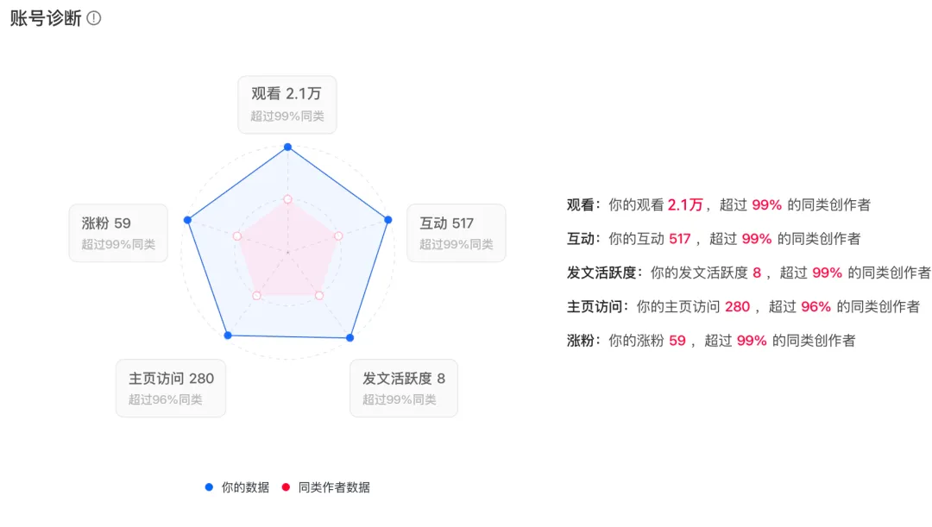The width and height of the screenshot is (932, 527).
Task: Select the 主页访问 280 radar label card
Action: (x=171, y=388)
